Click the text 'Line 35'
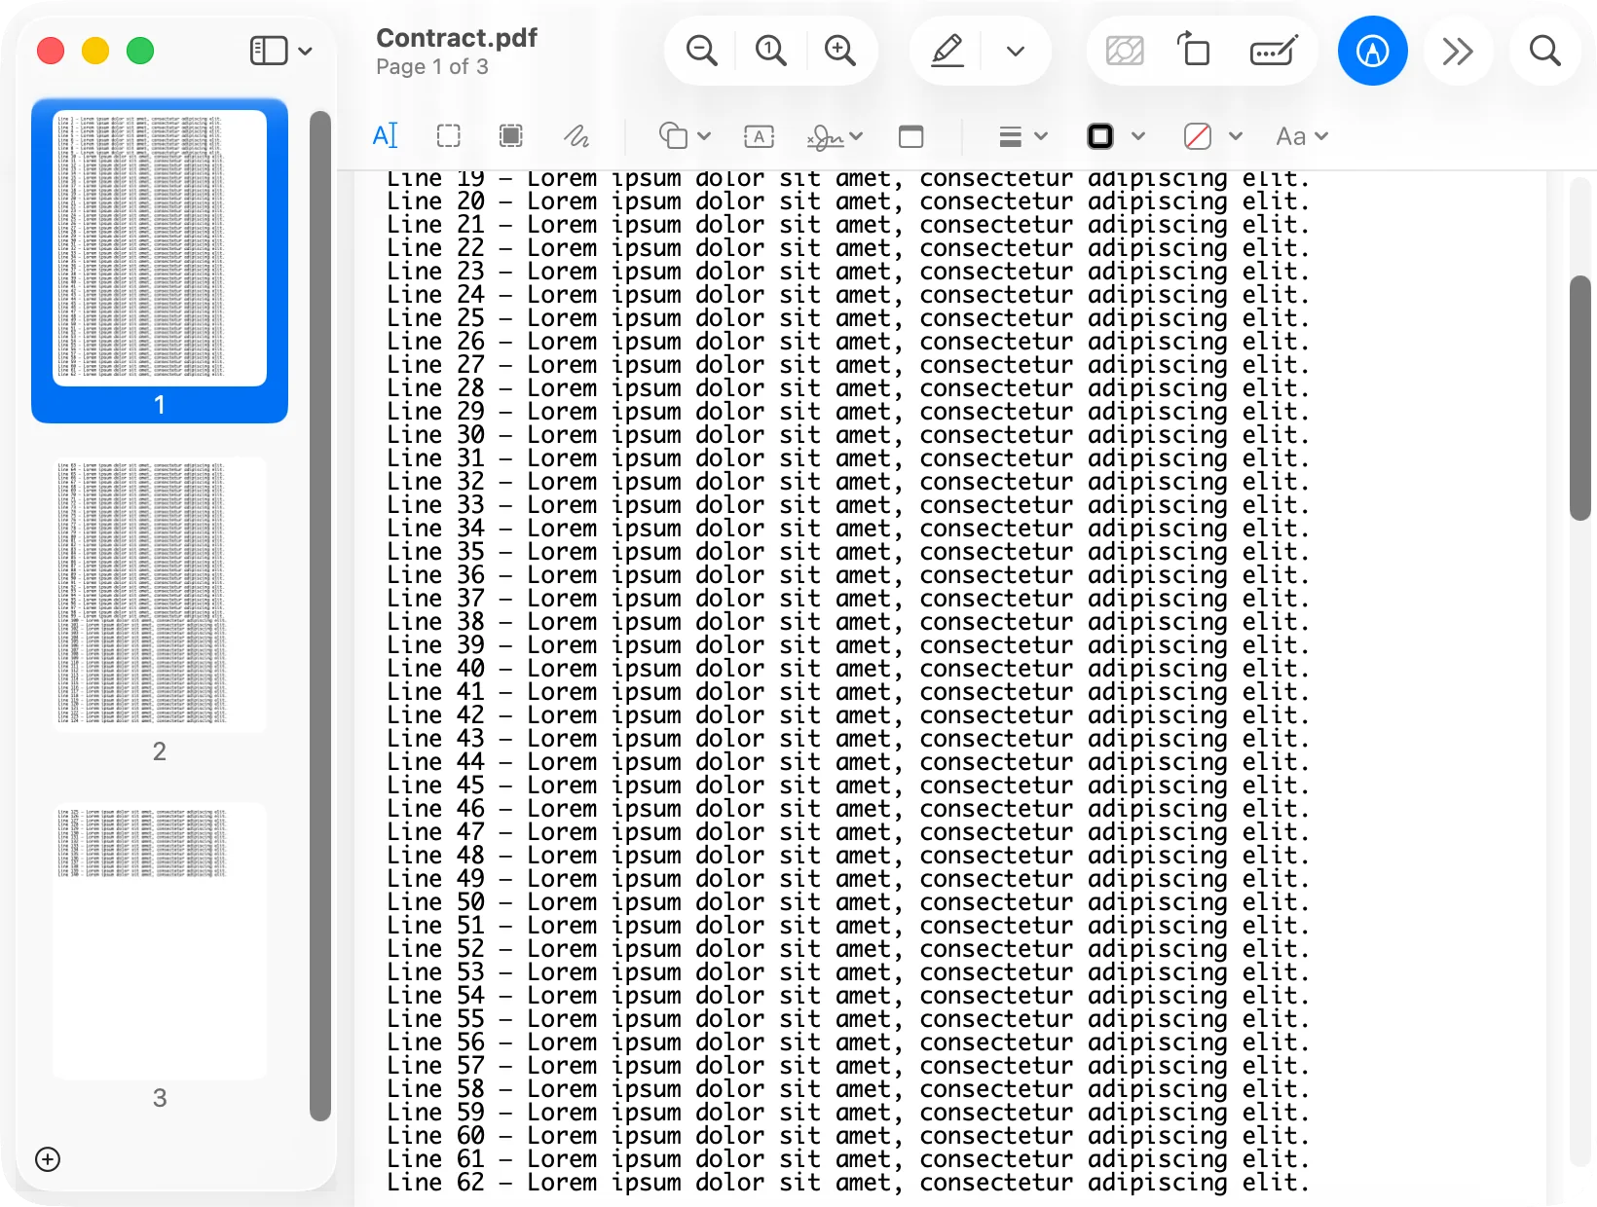 pyautogui.click(x=435, y=552)
